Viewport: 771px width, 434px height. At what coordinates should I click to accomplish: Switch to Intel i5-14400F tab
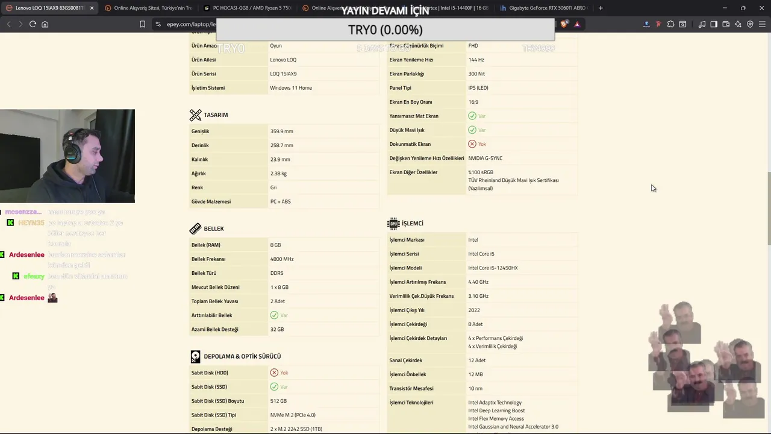click(x=446, y=8)
